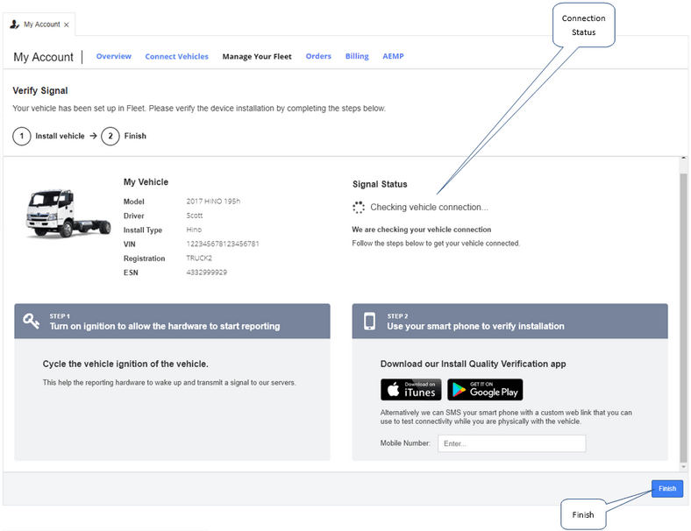
Task: Click Download our Install Quality Verification app text
Action: point(474,365)
